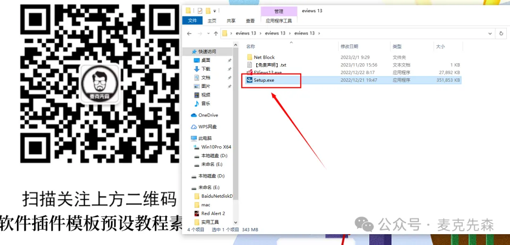Viewport: 510px width, 245px height.
Task: Click the date 2023/2/1 9:29
Action: click(x=355, y=57)
